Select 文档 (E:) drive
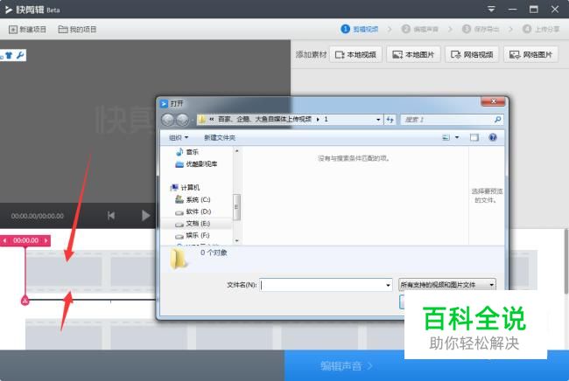The height and width of the screenshot is (381, 569). tap(193, 224)
